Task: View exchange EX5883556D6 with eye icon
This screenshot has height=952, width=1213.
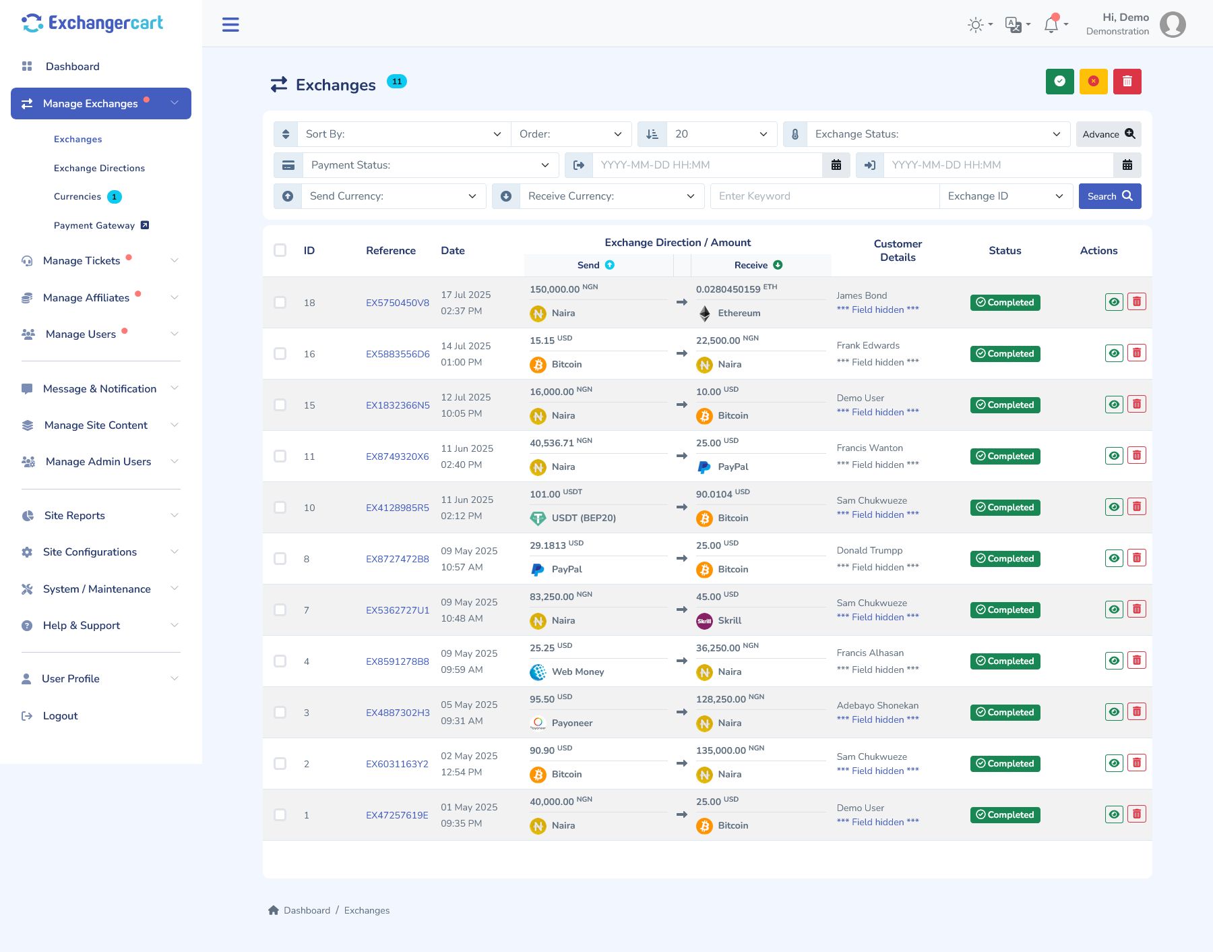Action: 1115,353
